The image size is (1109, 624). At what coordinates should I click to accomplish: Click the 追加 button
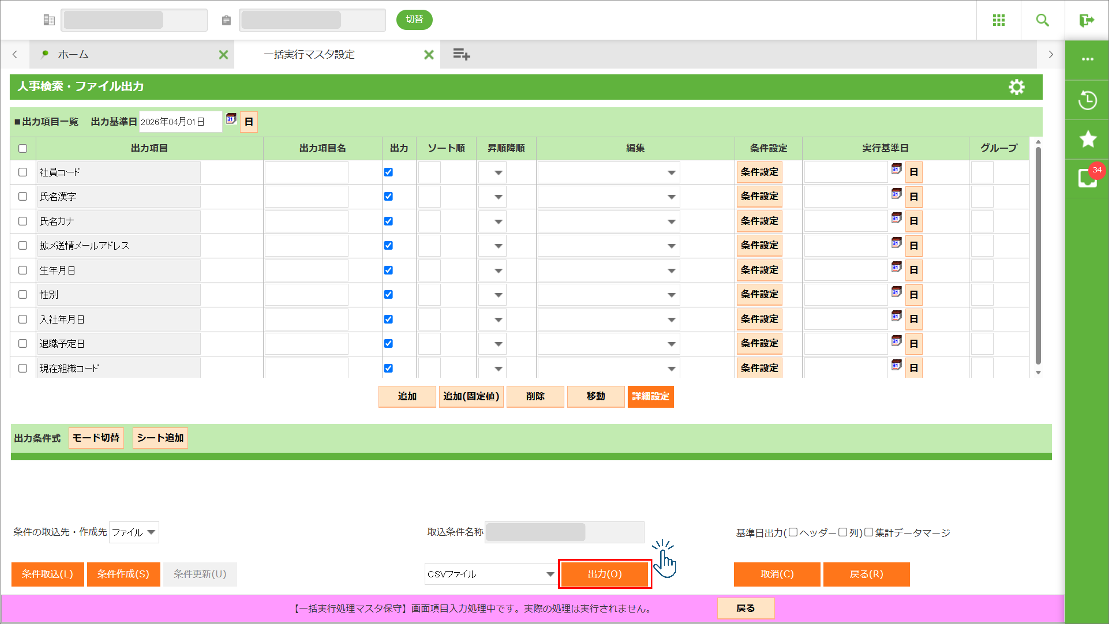pyautogui.click(x=407, y=396)
